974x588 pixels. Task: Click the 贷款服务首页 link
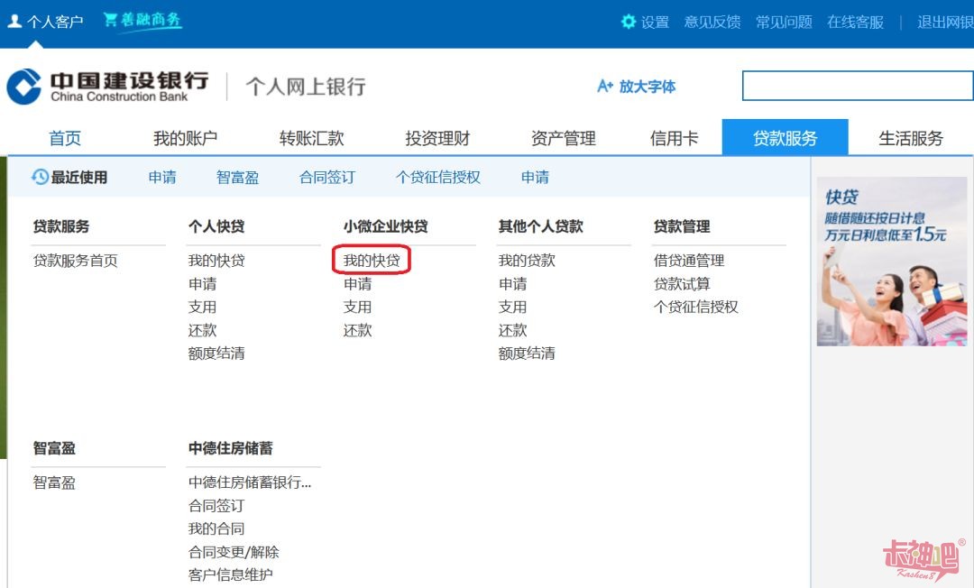(x=77, y=260)
